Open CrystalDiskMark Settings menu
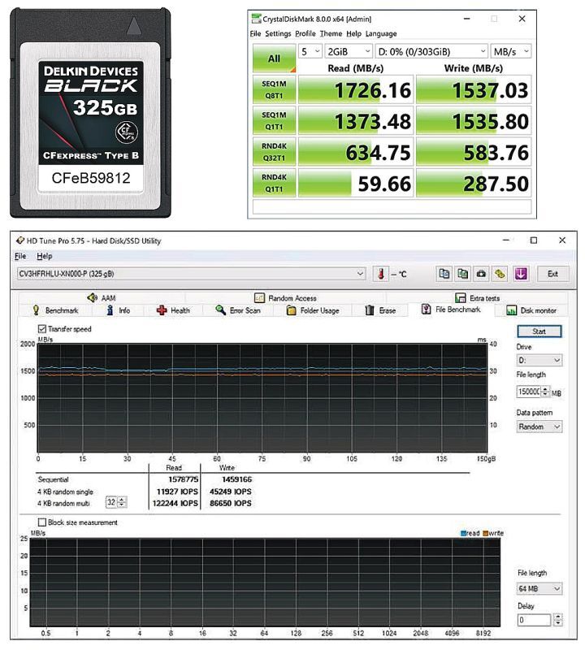The height and width of the screenshot is (650, 585). (278, 33)
